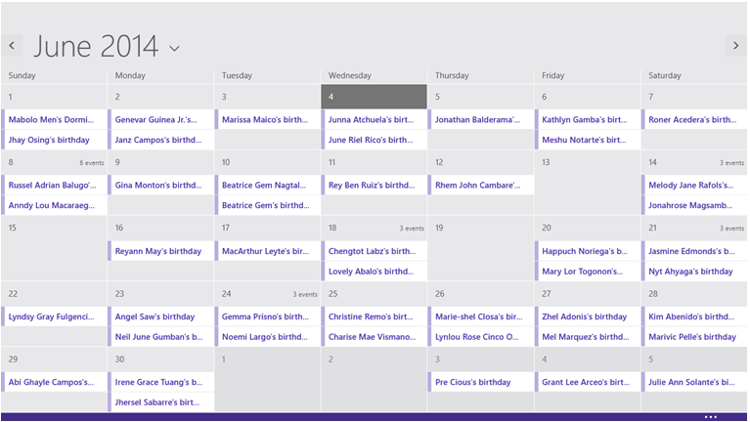Open Jonathan Balderama's birthday event

tap(481, 120)
